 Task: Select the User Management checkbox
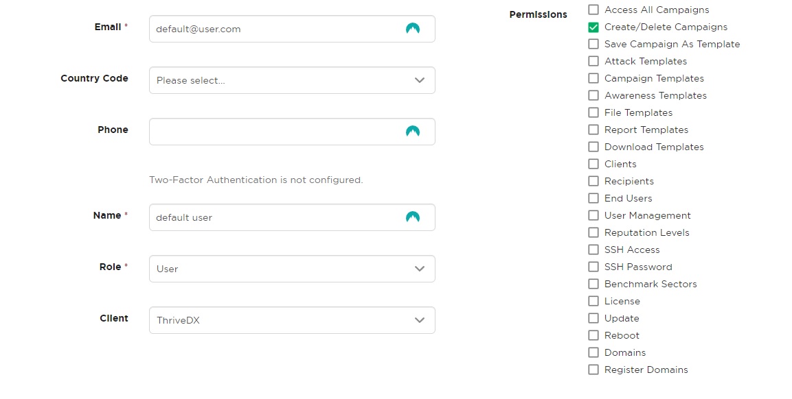pyautogui.click(x=593, y=215)
